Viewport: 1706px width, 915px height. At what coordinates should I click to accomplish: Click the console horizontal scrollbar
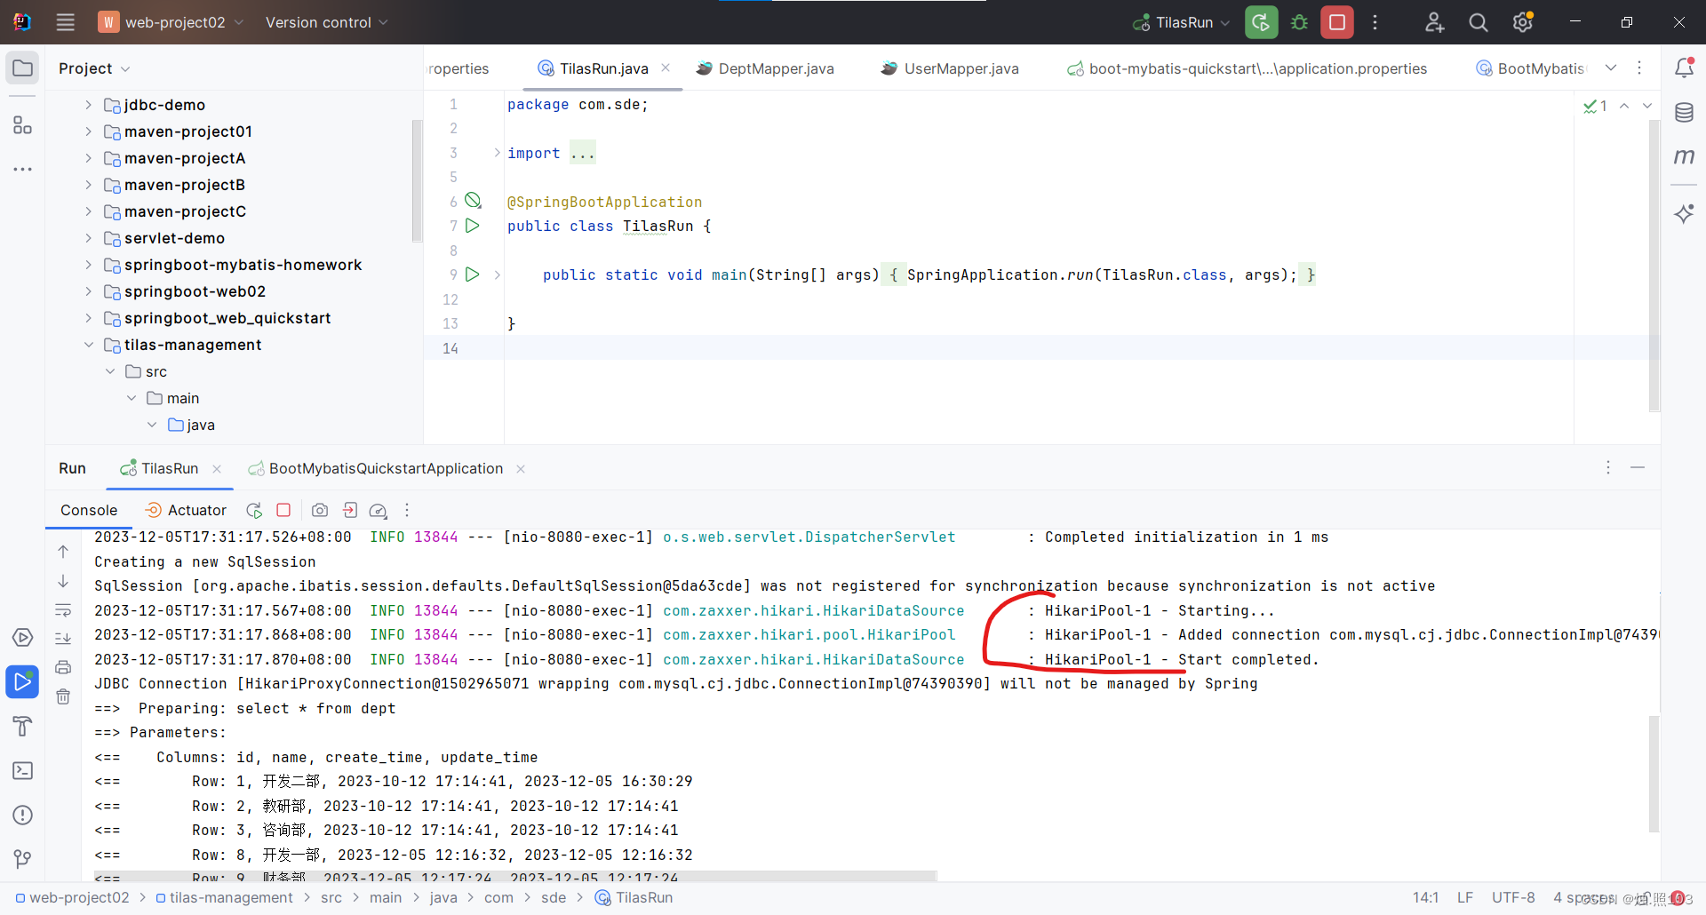(x=515, y=876)
